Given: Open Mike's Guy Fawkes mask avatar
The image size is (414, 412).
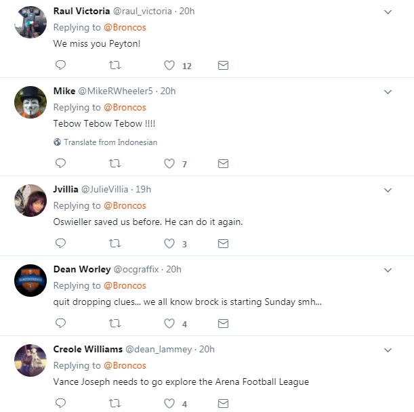Looking at the screenshot, I should click(x=30, y=102).
